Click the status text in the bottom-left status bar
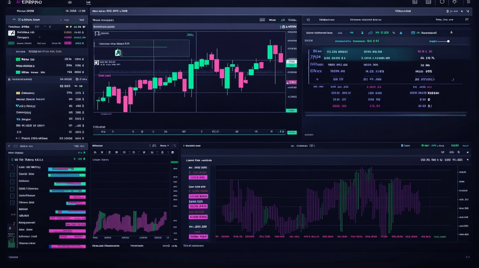The height and width of the screenshot is (268, 479). pos(13,257)
